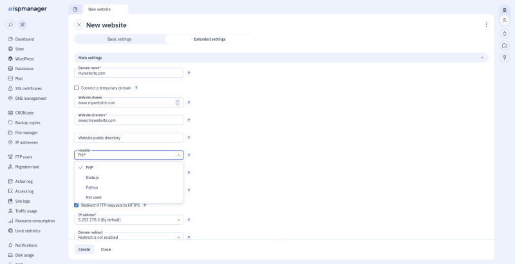Select Python handler option
The width and height of the screenshot is (515, 264).
(129, 187)
